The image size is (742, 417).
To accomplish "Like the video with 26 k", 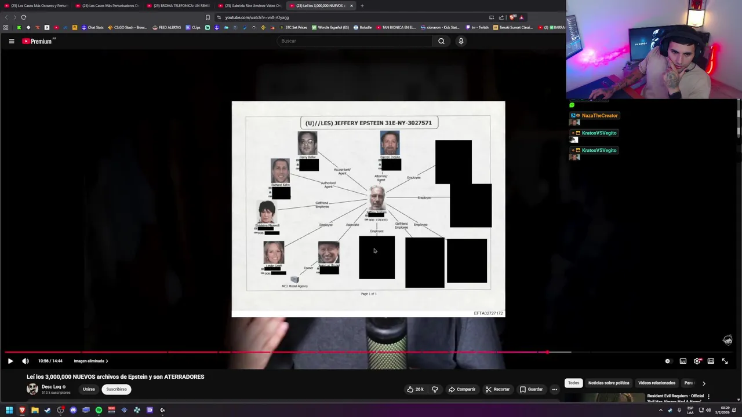I will pos(415,389).
